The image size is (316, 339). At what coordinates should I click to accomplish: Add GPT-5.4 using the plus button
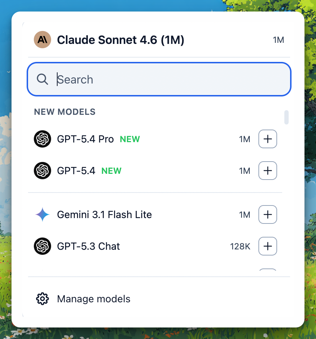(x=267, y=170)
